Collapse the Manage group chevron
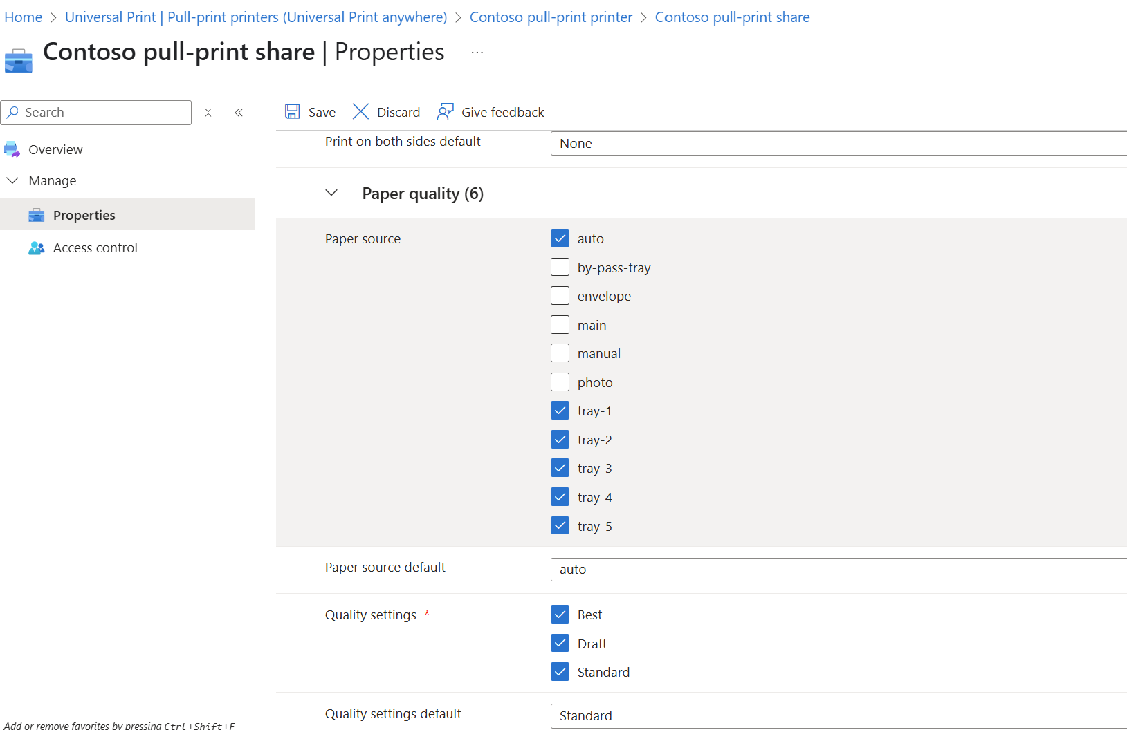The image size is (1127, 730). (12, 180)
